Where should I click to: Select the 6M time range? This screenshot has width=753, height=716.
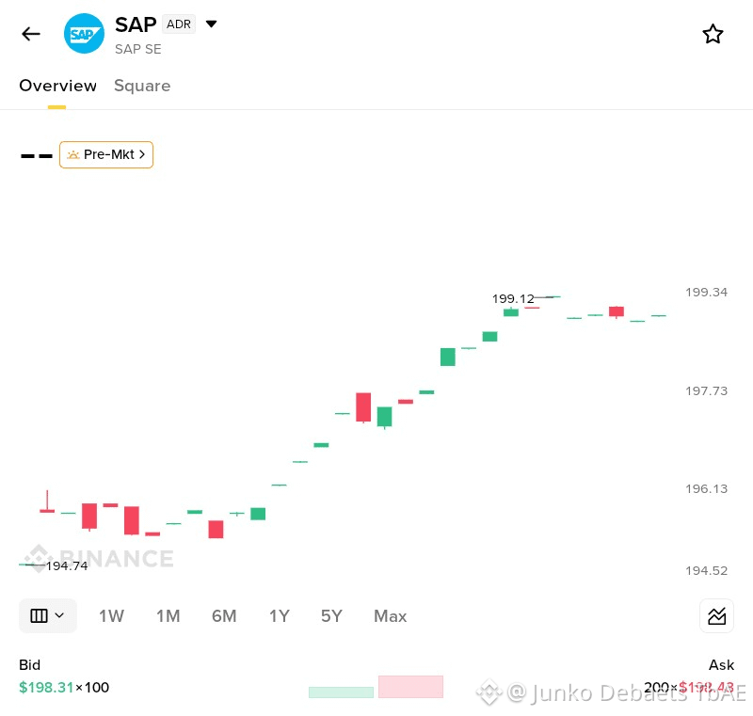click(x=224, y=615)
